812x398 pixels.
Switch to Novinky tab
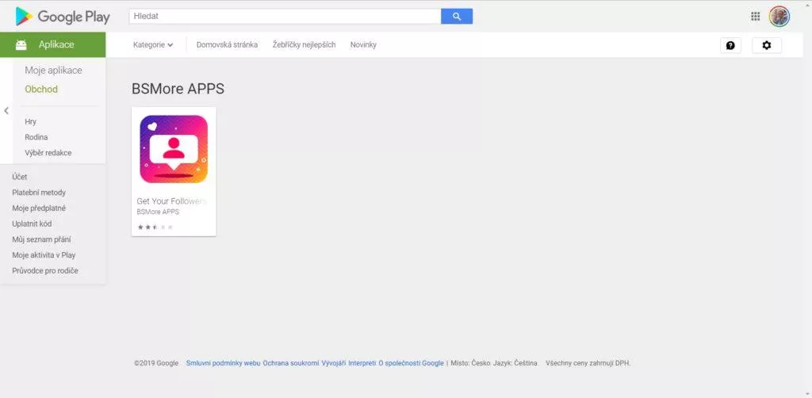tap(363, 45)
